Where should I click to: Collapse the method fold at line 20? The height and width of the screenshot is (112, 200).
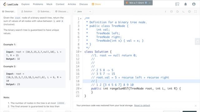click(x=81, y=89)
